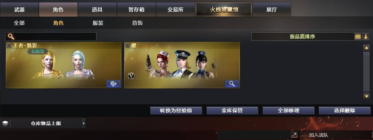Screen dimensions: 373x140
Task: Select the 服装 sub-category
Action: pyautogui.click(x=98, y=23)
